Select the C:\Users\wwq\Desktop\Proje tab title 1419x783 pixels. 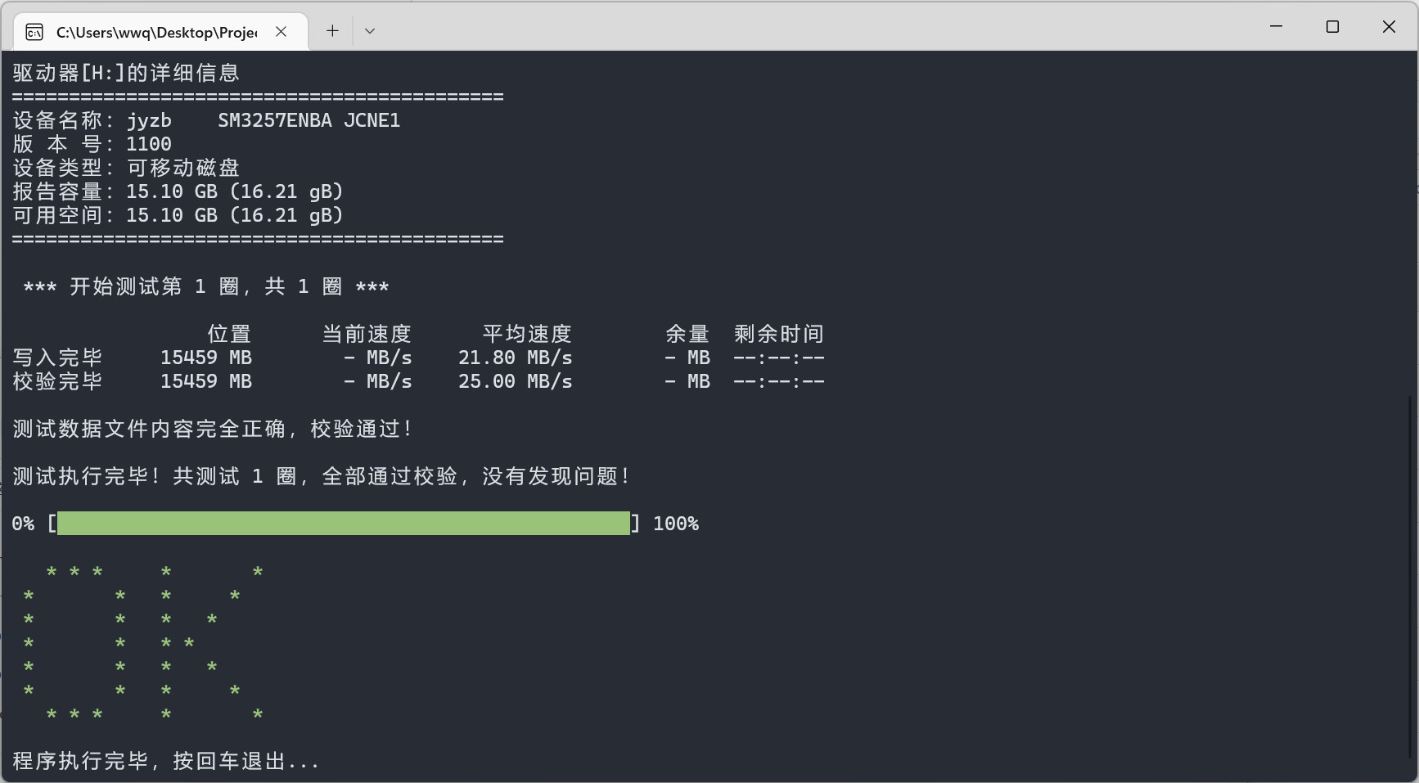155,32
